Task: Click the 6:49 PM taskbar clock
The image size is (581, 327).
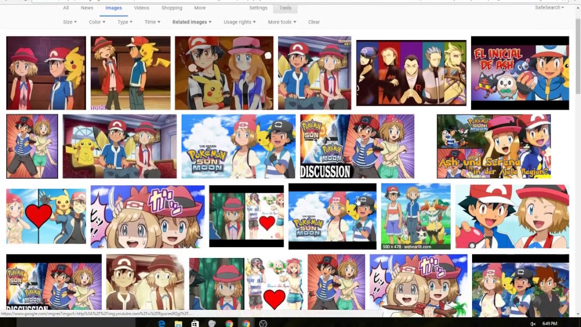Action: coord(550,323)
